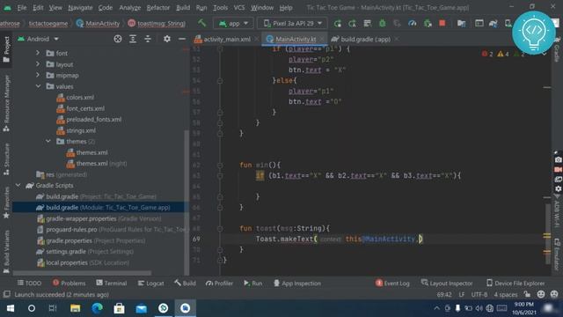Select gradle-wrapper.properties file

81,218
